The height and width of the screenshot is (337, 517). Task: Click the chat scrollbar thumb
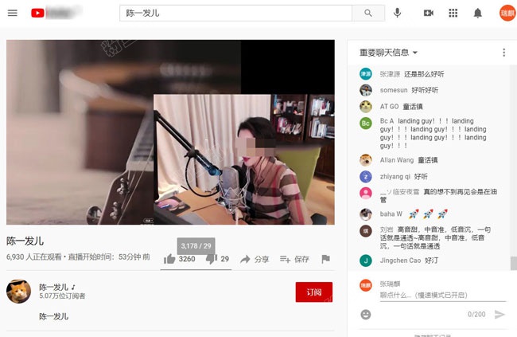click(513, 264)
